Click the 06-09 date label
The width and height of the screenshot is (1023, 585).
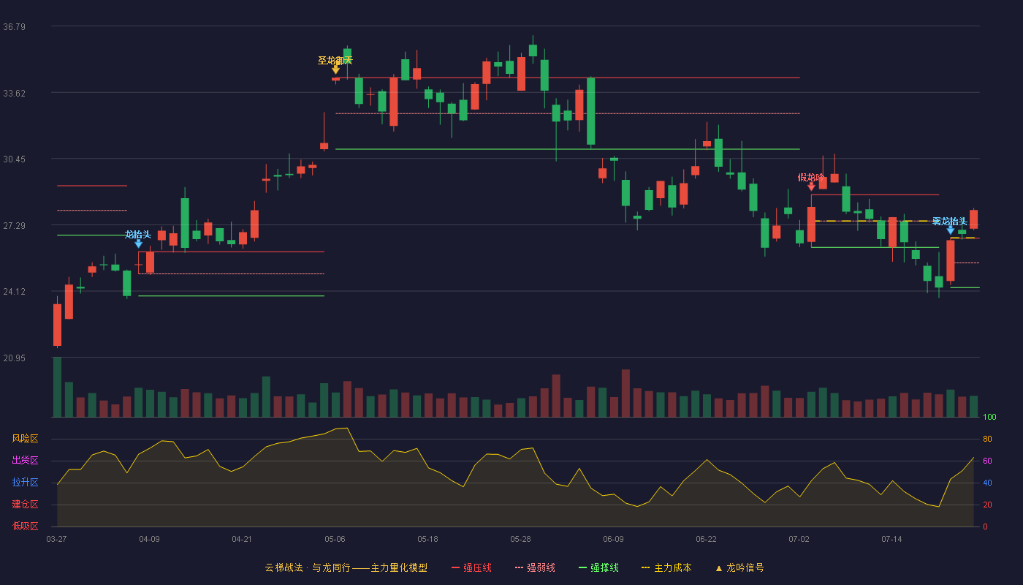pos(613,539)
